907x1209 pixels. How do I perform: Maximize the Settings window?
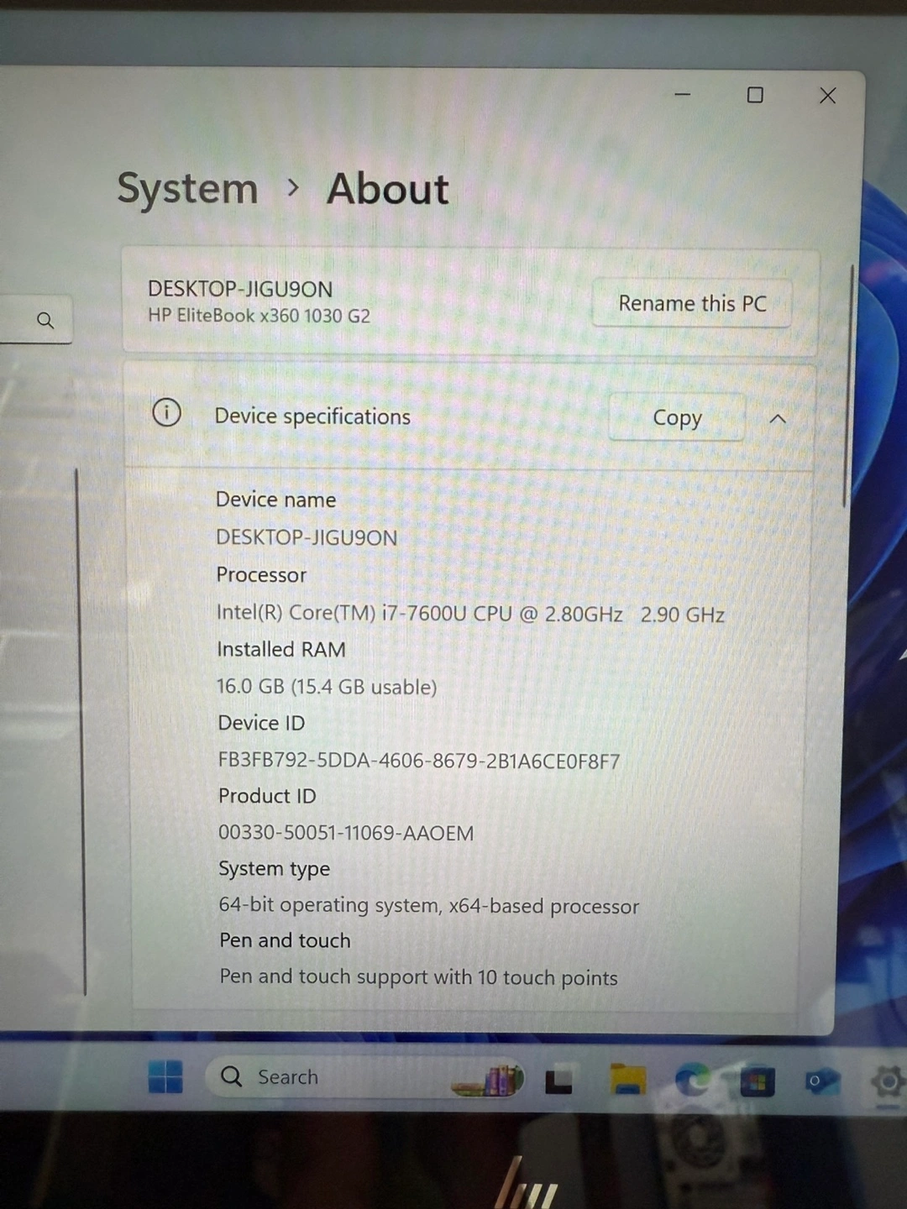755,95
